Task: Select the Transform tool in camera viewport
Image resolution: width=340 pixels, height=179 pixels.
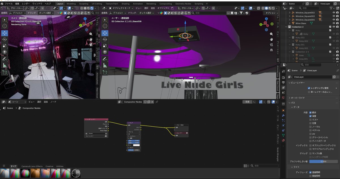Action: 5,52
